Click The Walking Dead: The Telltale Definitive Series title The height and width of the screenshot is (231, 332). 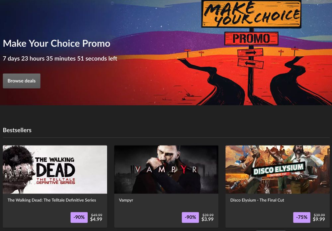pos(52,200)
